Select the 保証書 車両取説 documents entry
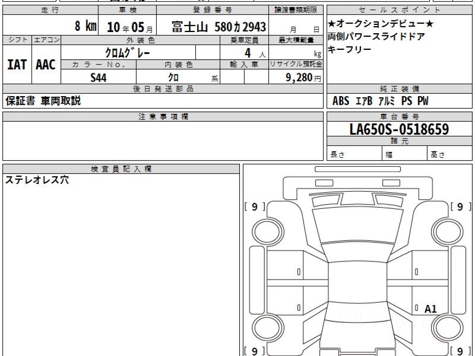This screenshot has width=475, height=356. coord(43,101)
